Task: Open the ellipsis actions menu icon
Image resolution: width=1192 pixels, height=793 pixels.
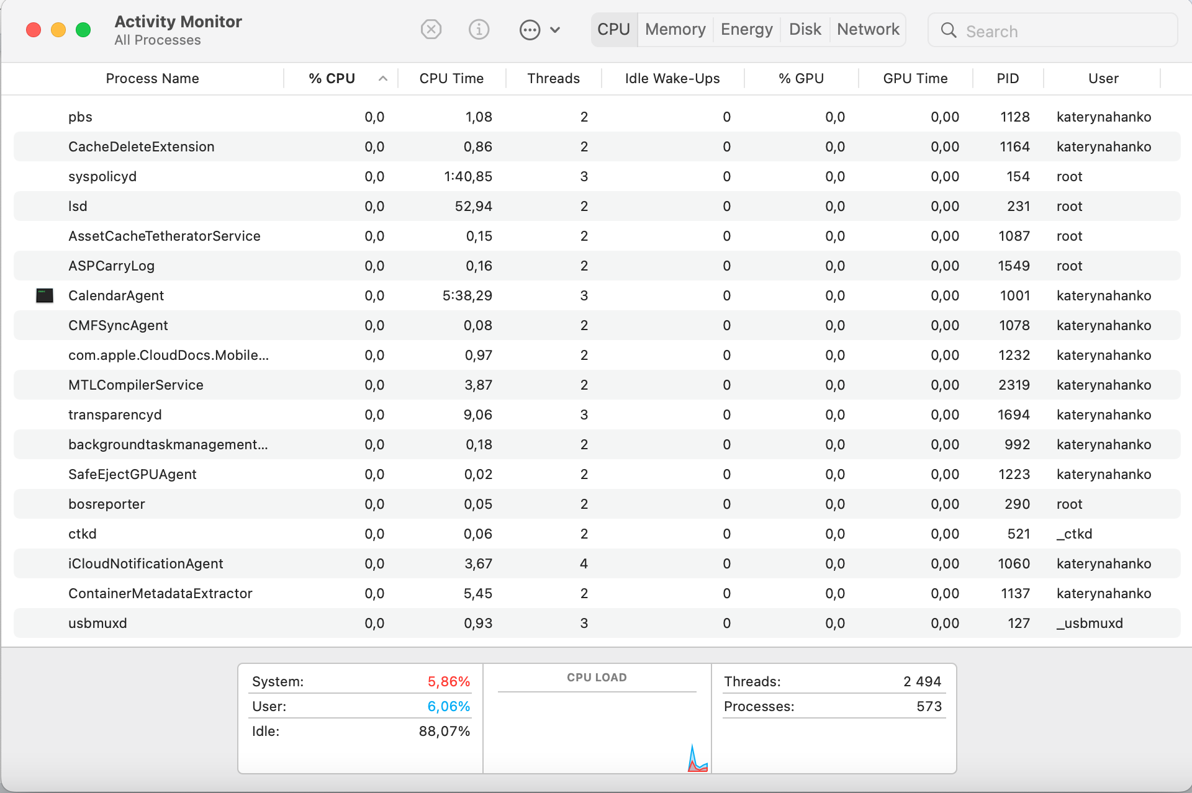Action: (x=530, y=30)
